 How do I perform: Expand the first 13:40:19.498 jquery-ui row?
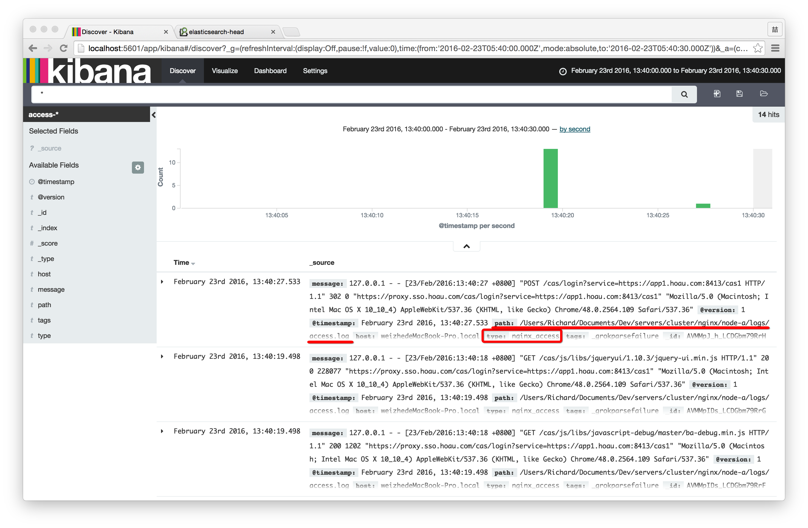[162, 356]
